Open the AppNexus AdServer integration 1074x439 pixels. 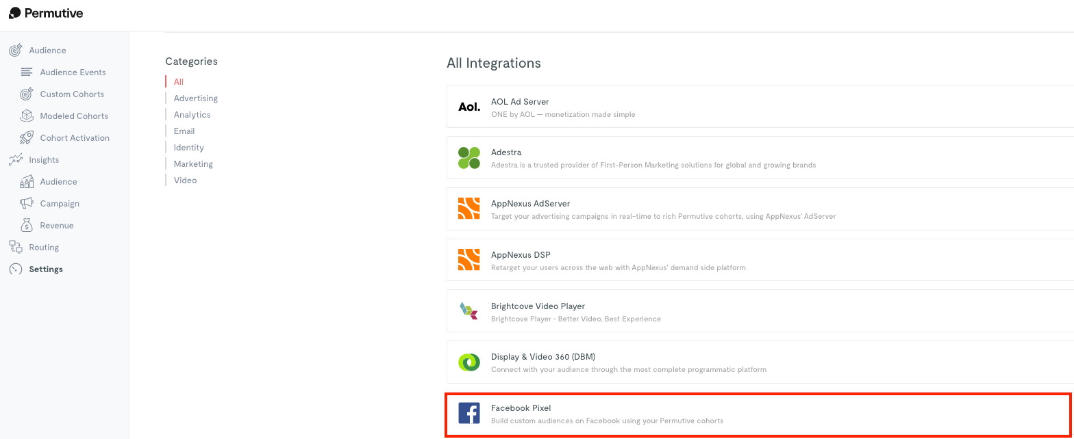760,209
